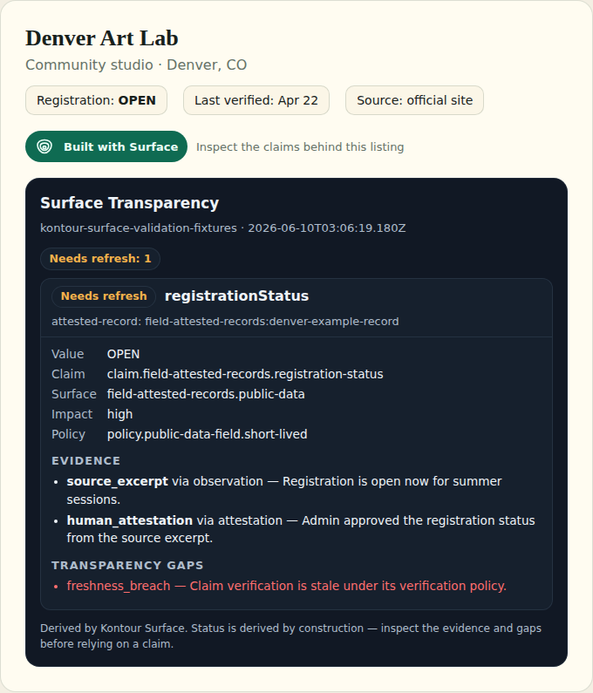Select the claim.field-attested-records.registration-status value
This screenshot has height=693, width=593.
245,374
